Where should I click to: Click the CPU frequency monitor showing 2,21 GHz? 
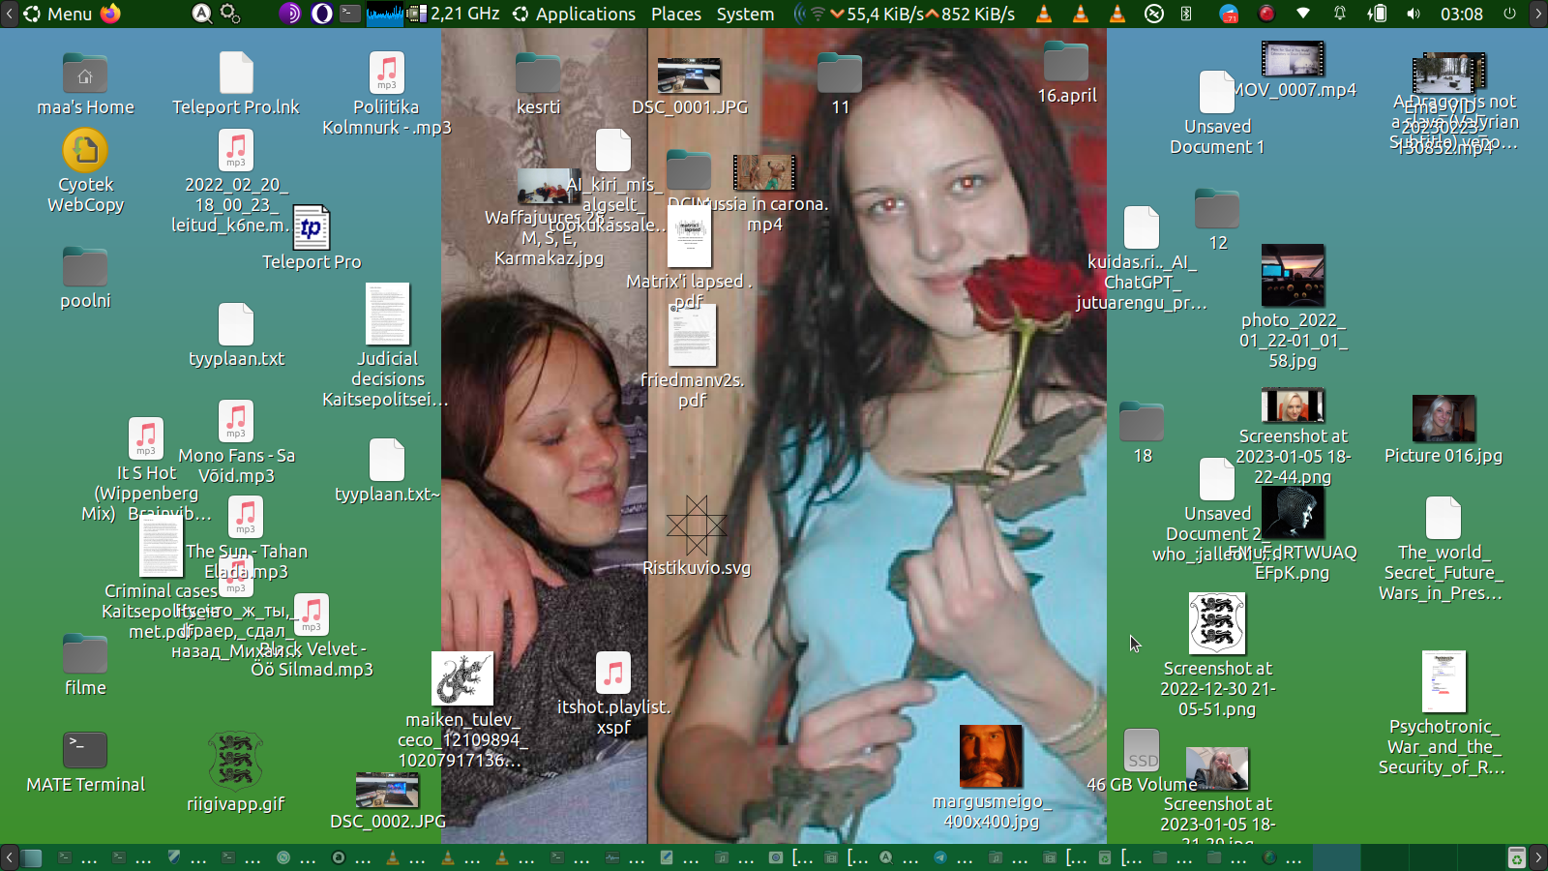pyautogui.click(x=455, y=14)
